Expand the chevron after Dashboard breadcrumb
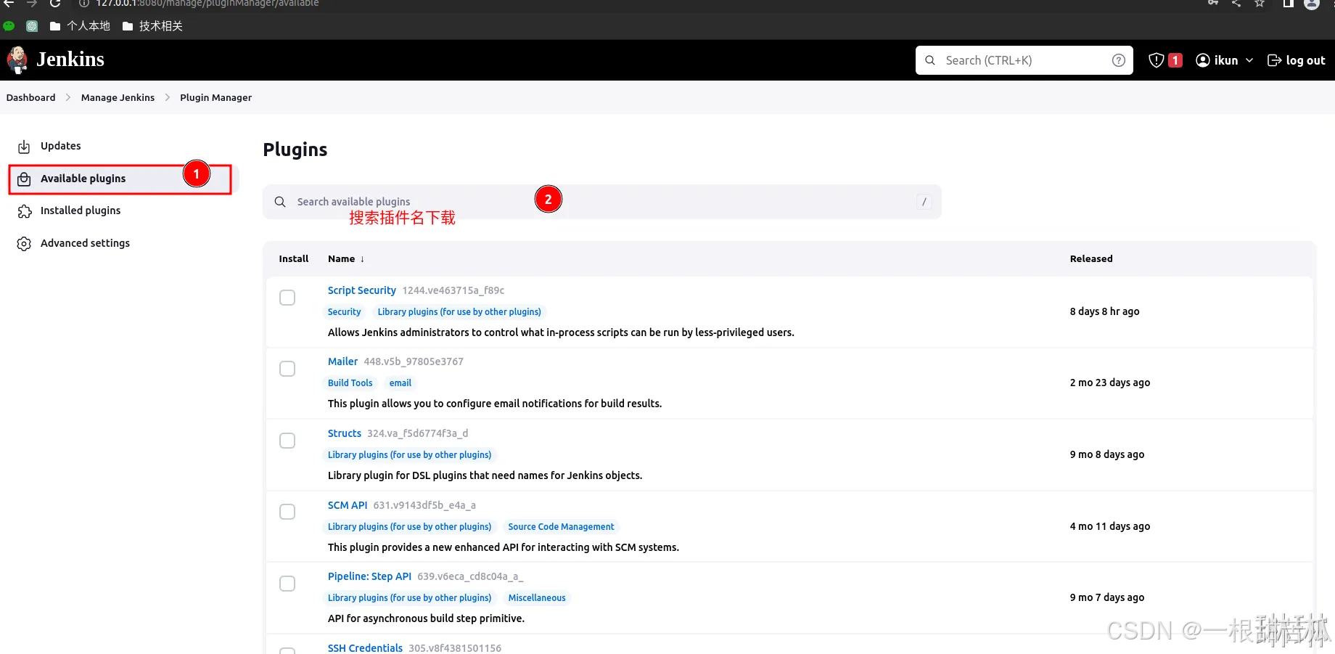Image resolution: width=1335 pixels, height=654 pixels. tap(68, 97)
